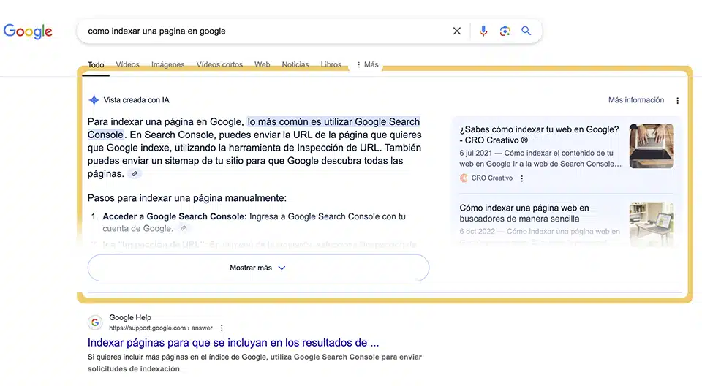The width and height of the screenshot is (702, 386).
Task: Open 'Indexar páginas para que se incluyan' result
Action: (x=233, y=343)
